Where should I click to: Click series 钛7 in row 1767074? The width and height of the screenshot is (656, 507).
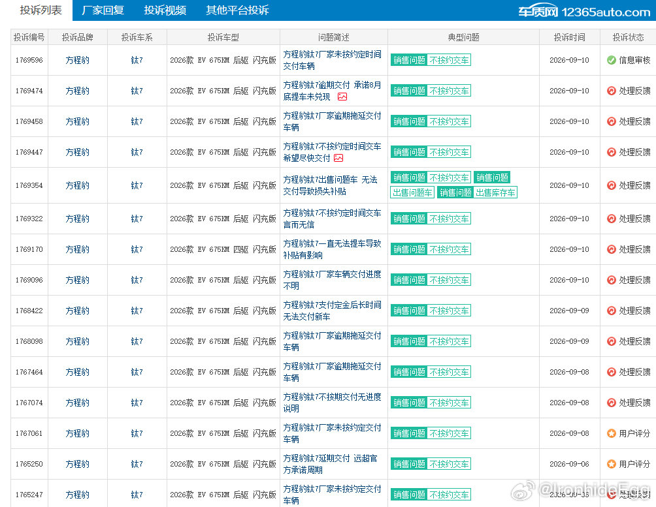(x=137, y=403)
